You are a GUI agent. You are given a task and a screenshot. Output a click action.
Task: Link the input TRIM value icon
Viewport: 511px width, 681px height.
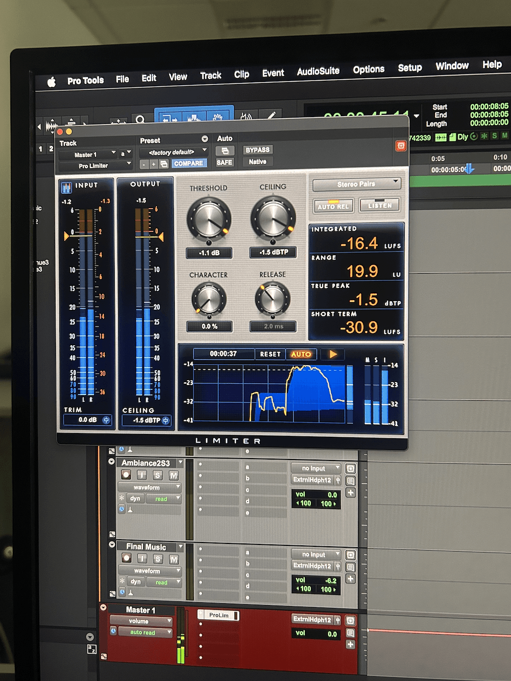(x=106, y=420)
